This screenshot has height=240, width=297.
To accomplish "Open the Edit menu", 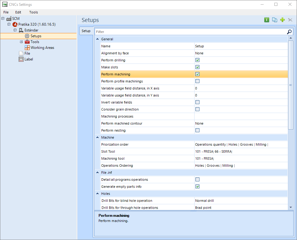I will [18, 12].
